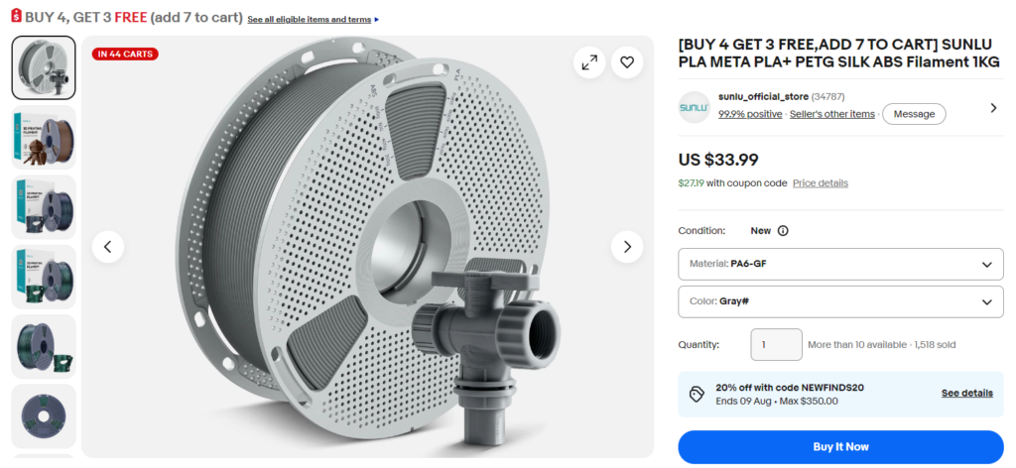1016x468 pixels.
Task: Message the seller
Action: [x=914, y=114]
